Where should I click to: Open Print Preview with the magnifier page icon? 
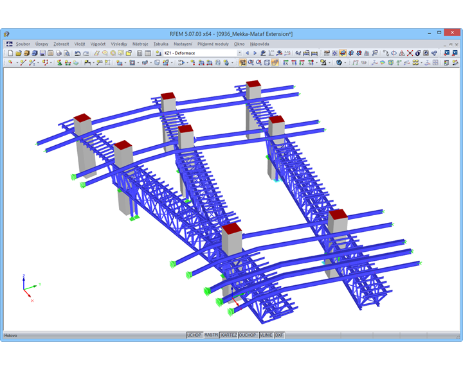tap(66, 53)
